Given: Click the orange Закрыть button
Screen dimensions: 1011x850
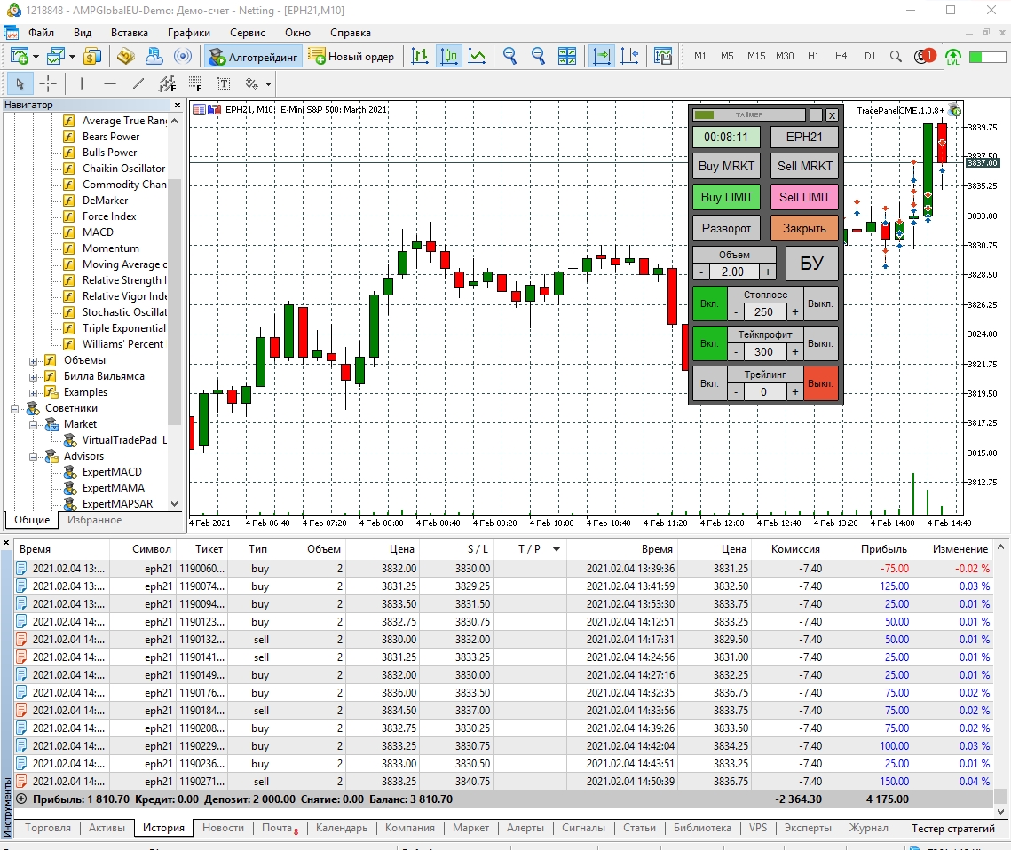Looking at the screenshot, I should (x=805, y=228).
